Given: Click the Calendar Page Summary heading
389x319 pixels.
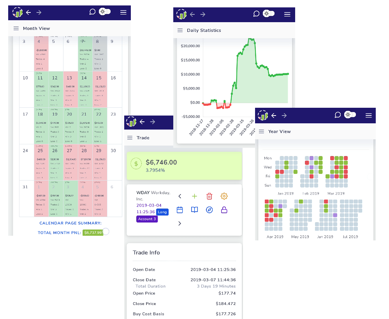Looking at the screenshot, I should [70, 223].
